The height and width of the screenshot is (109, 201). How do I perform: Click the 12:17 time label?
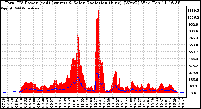[x=96, y=103]
